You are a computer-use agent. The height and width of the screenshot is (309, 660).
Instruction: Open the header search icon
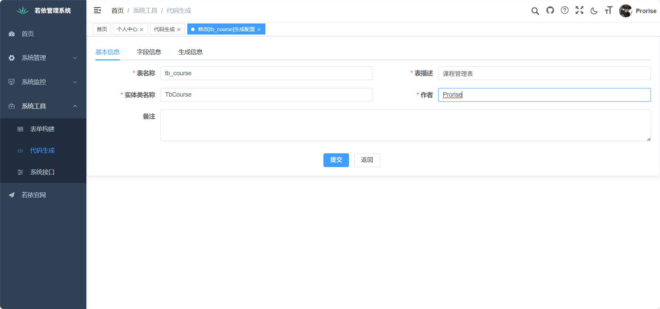535,11
